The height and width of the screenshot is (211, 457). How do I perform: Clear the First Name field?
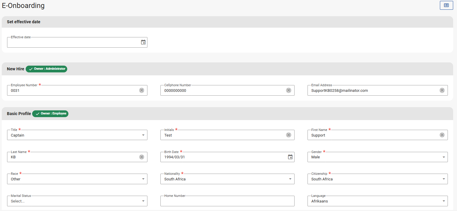[442, 135]
